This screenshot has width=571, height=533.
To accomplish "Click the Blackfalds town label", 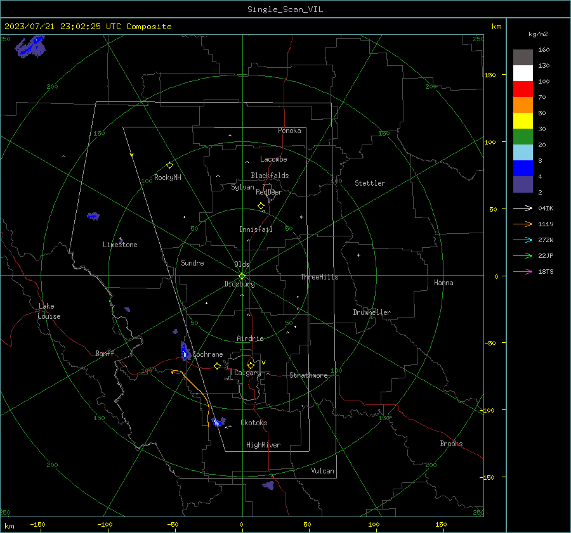I will (270, 176).
